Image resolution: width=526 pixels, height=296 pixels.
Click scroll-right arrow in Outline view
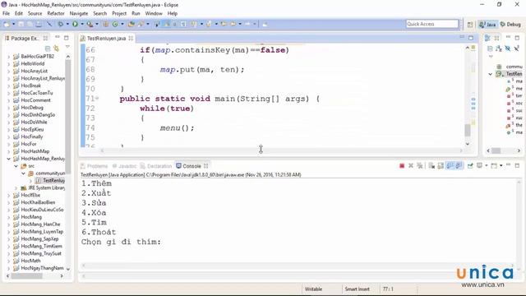point(519,150)
